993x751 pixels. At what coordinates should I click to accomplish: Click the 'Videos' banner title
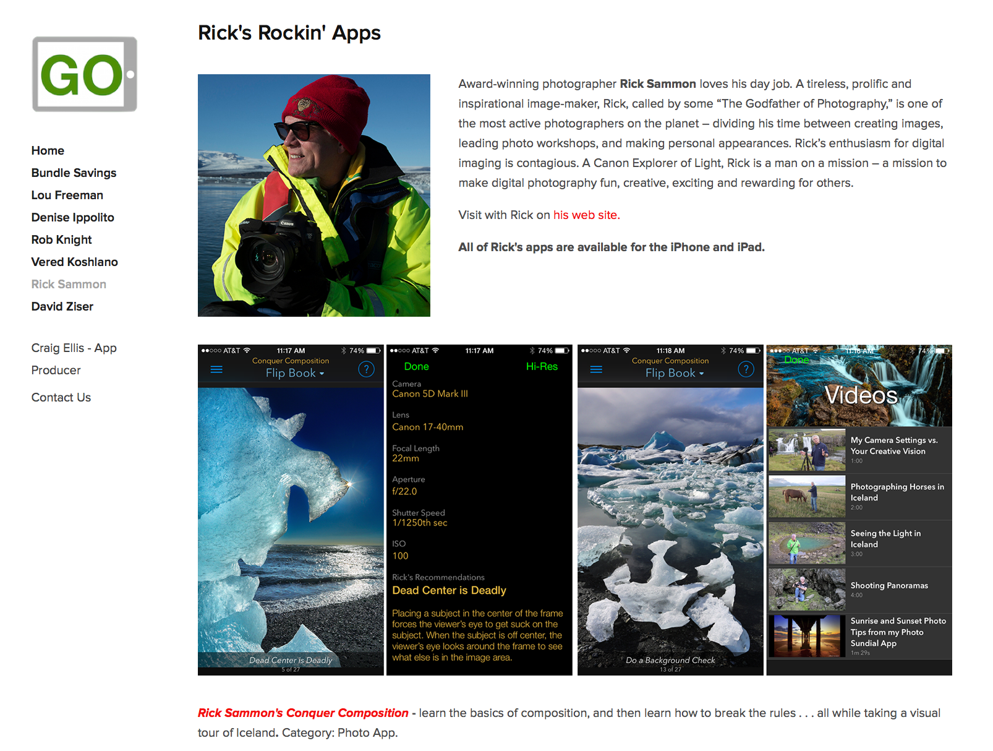(x=861, y=395)
